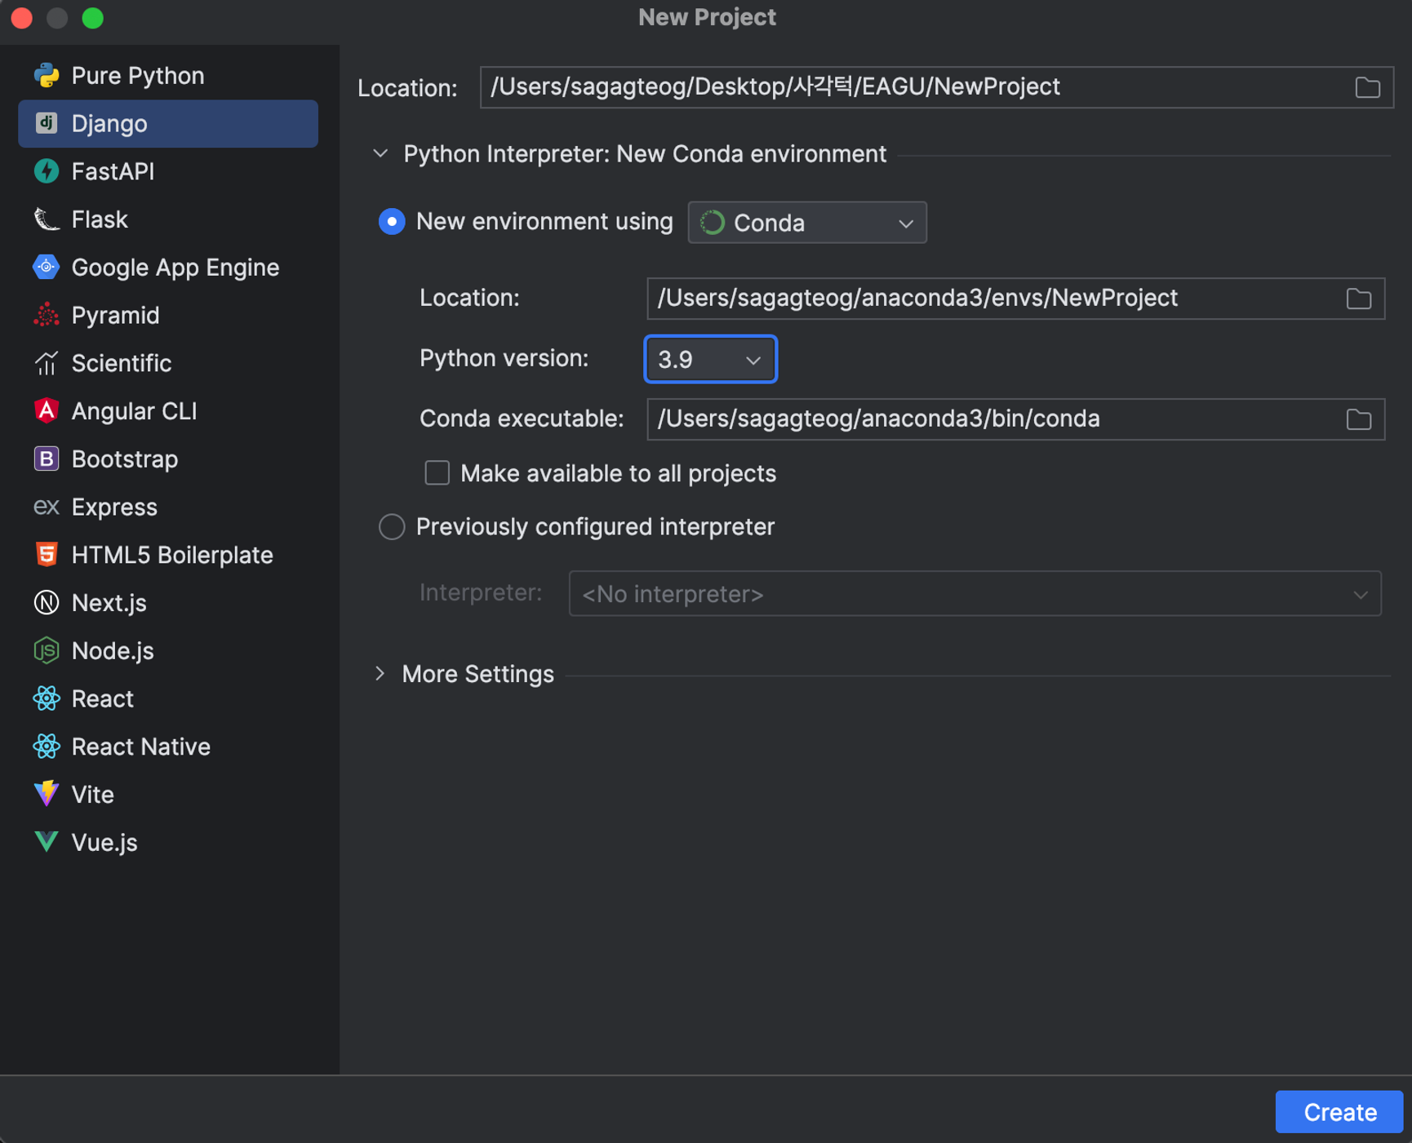Click the Flask project icon
This screenshot has height=1143, width=1412.
[x=47, y=219]
